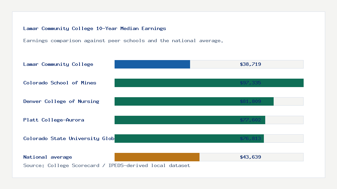
Task: Click the orange National average bar
Action: pos(157,157)
